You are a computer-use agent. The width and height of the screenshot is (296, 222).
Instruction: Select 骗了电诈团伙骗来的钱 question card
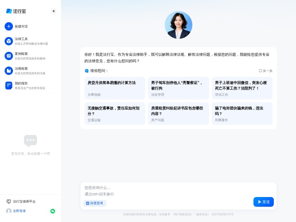pyautogui.click(x=242, y=113)
